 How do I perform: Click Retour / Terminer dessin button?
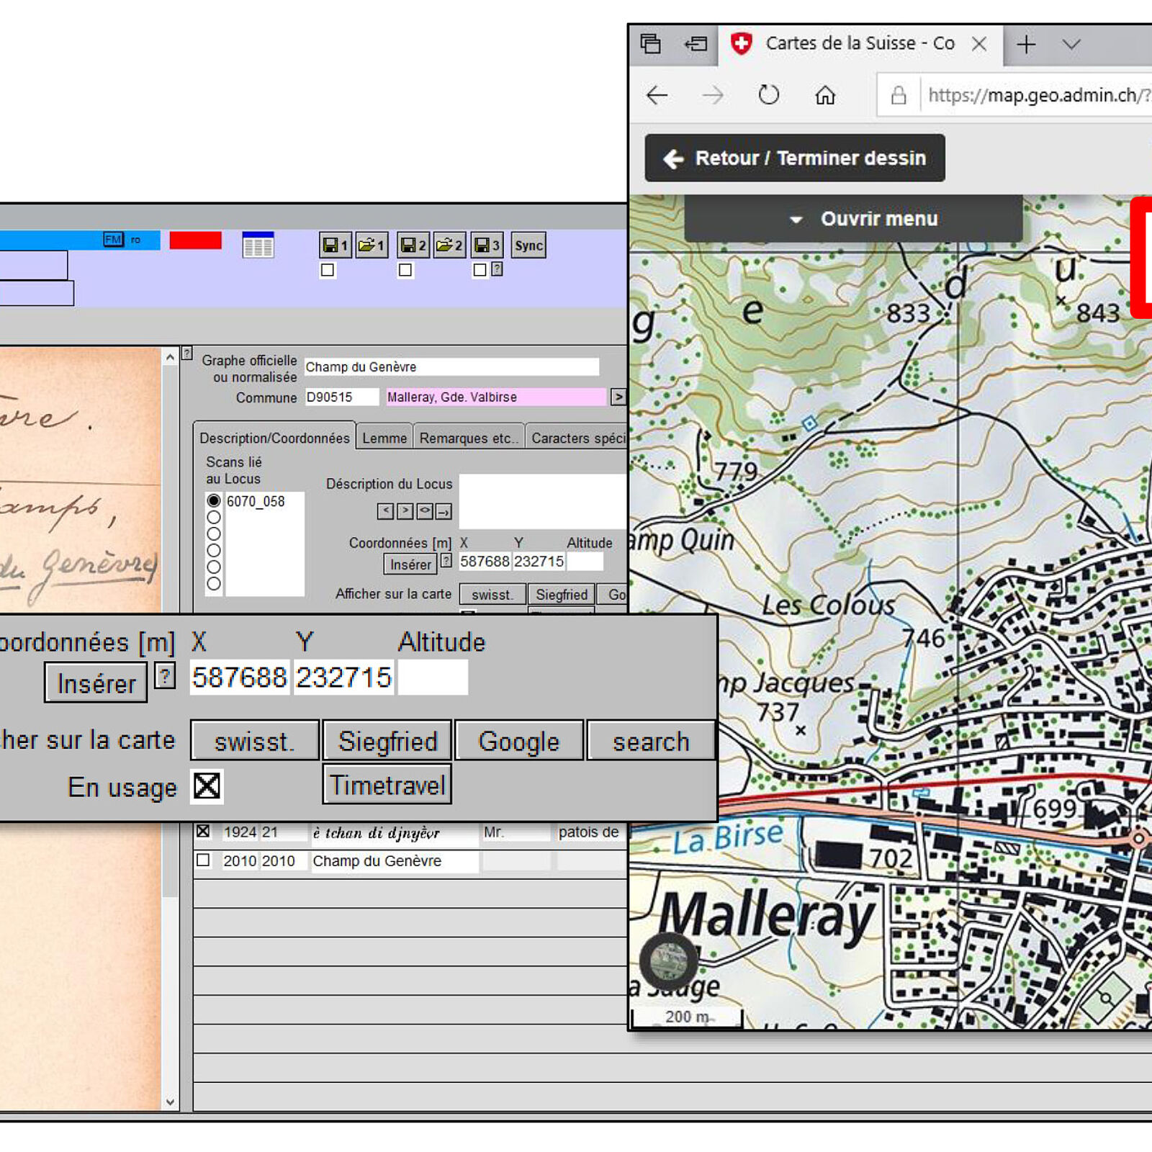click(x=795, y=158)
